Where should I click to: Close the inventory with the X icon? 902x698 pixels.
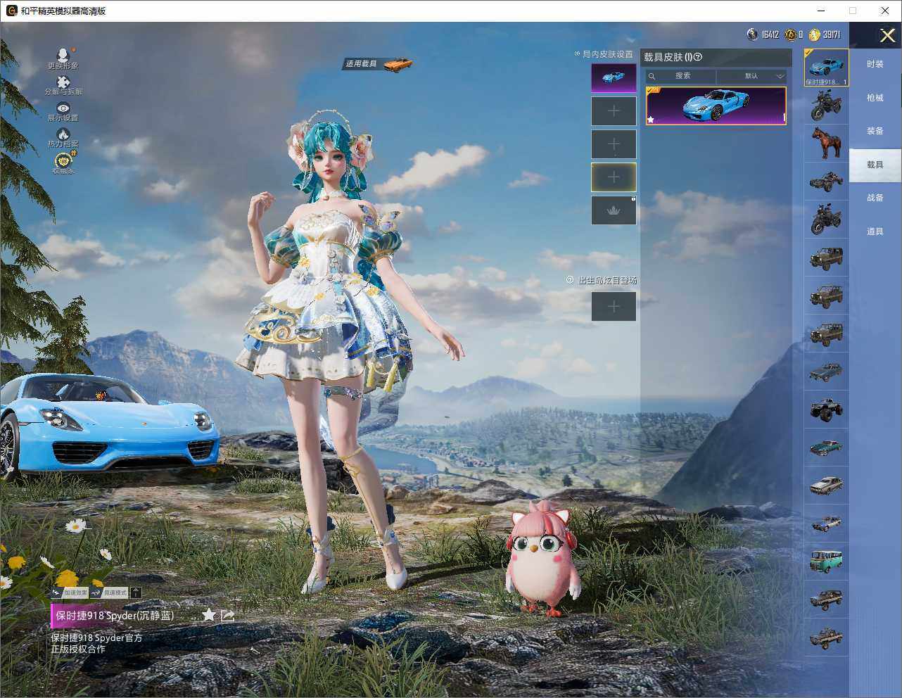click(x=887, y=35)
